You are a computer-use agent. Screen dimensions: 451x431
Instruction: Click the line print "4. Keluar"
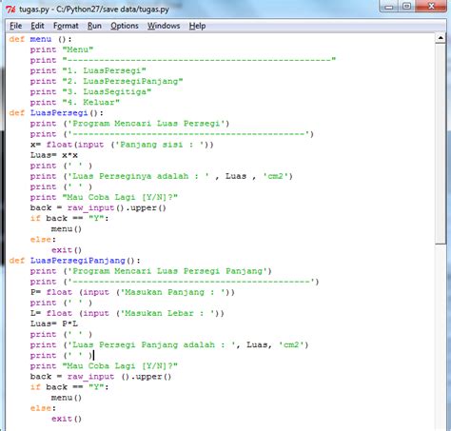(x=75, y=103)
